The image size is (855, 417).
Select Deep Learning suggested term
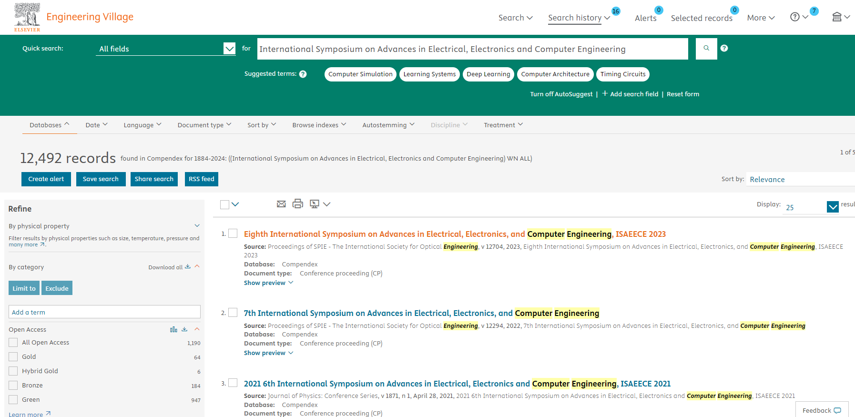tap(489, 74)
